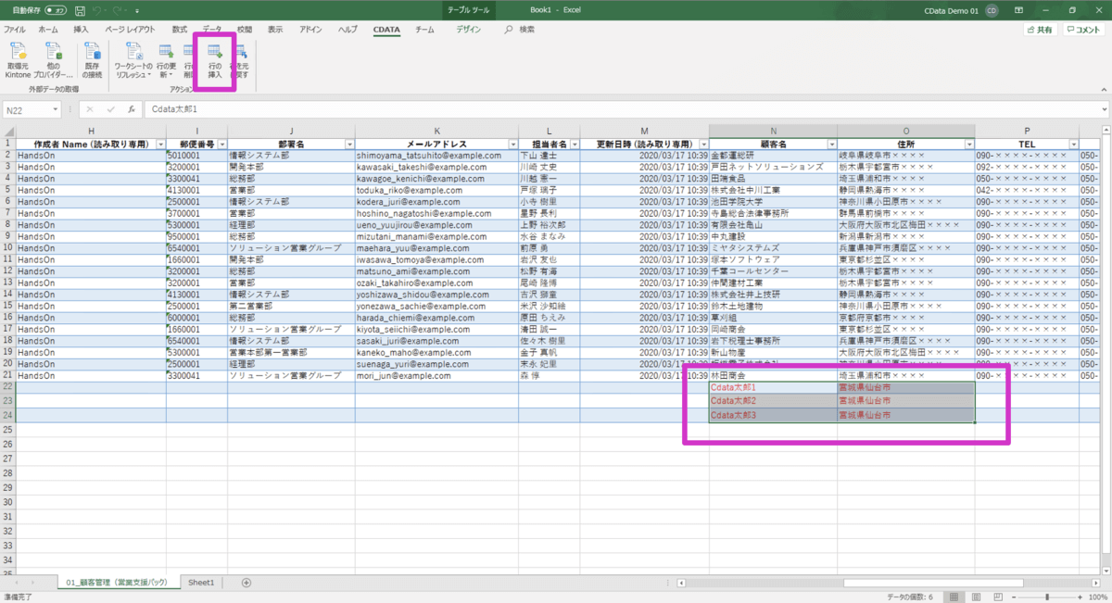Open the データ ribbon tab

212,30
